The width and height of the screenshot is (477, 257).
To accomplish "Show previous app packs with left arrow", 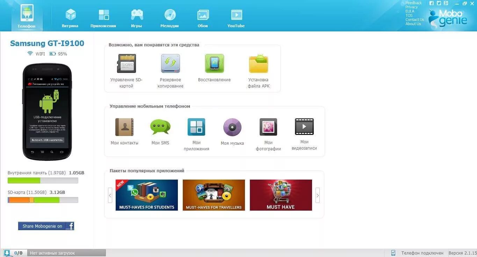I will [110, 195].
